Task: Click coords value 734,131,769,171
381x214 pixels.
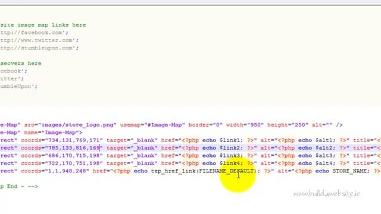Action: pyautogui.click(x=74, y=140)
